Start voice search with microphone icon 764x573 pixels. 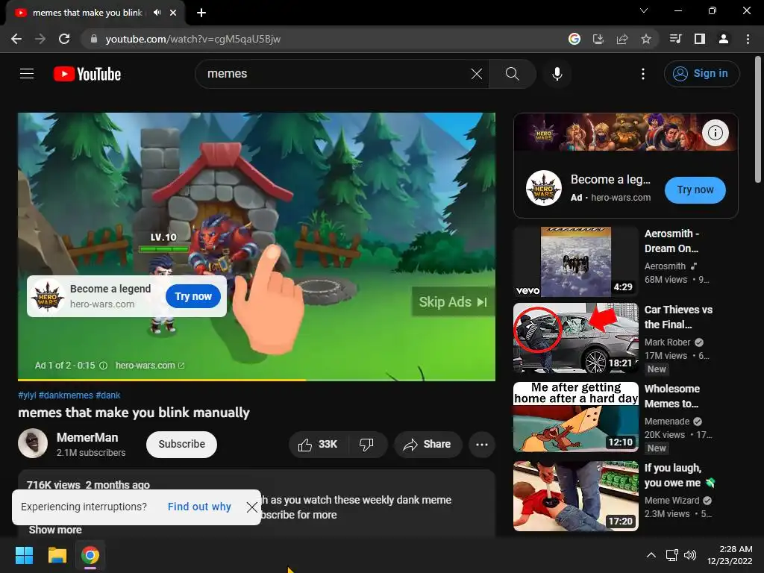coord(557,74)
